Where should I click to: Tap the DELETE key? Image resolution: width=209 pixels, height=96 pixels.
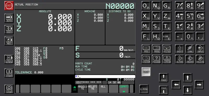(x=200, y=59)
